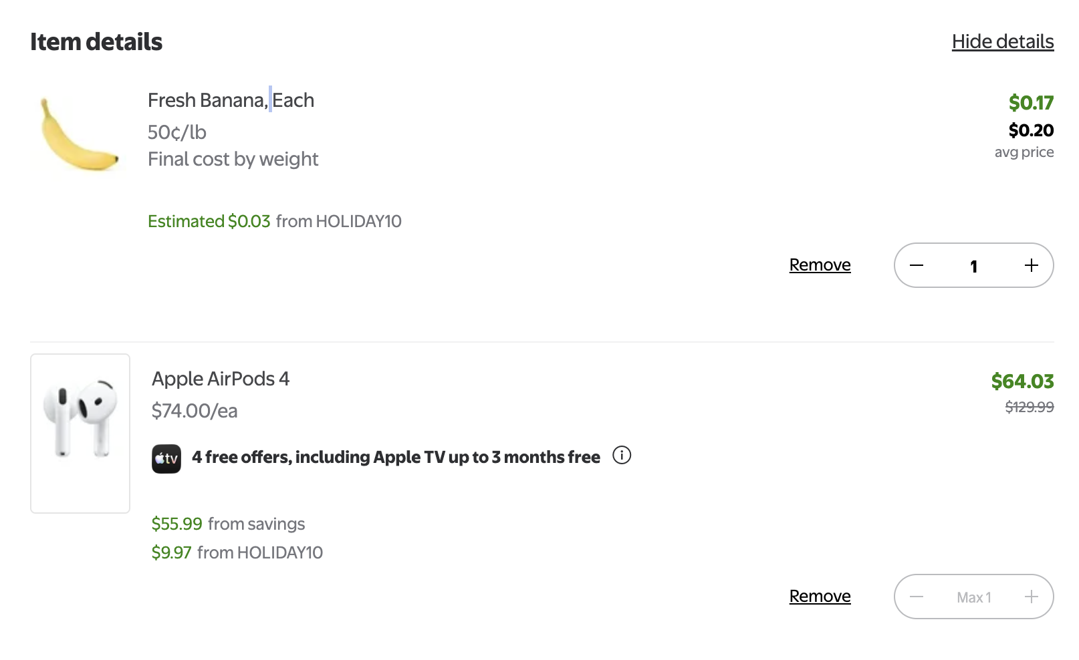
Task: Remove Apple AirPods 4 from cart
Action: (x=820, y=596)
